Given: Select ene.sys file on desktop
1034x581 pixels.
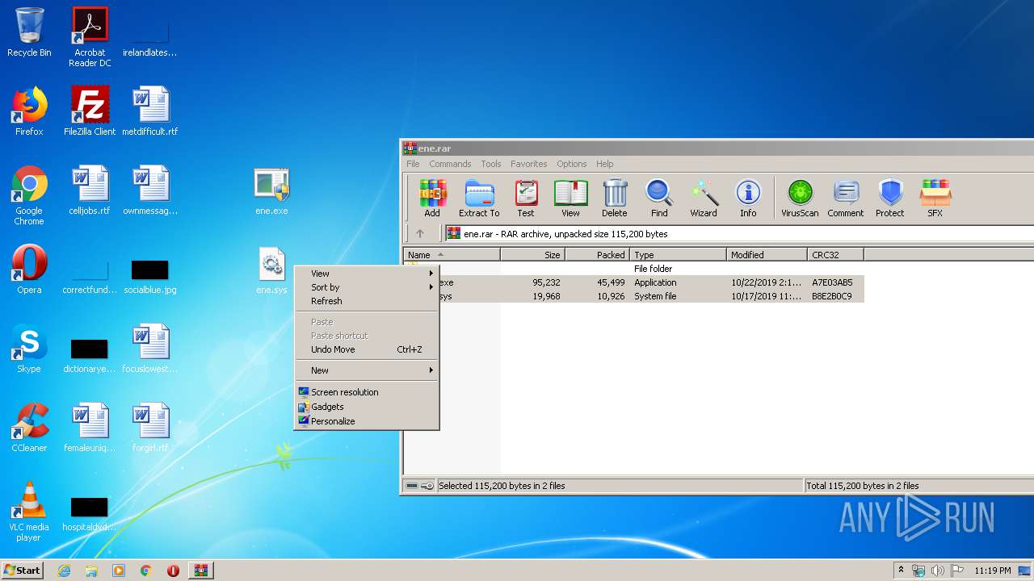Looking at the screenshot, I should pos(271,271).
